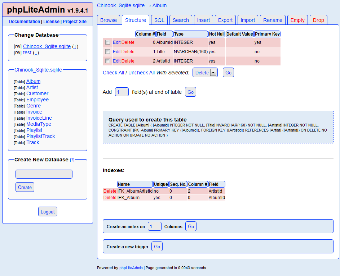This screenshot has height=276, width=340.
Task: Focus the index columns count field
Action: click(155, 226)
